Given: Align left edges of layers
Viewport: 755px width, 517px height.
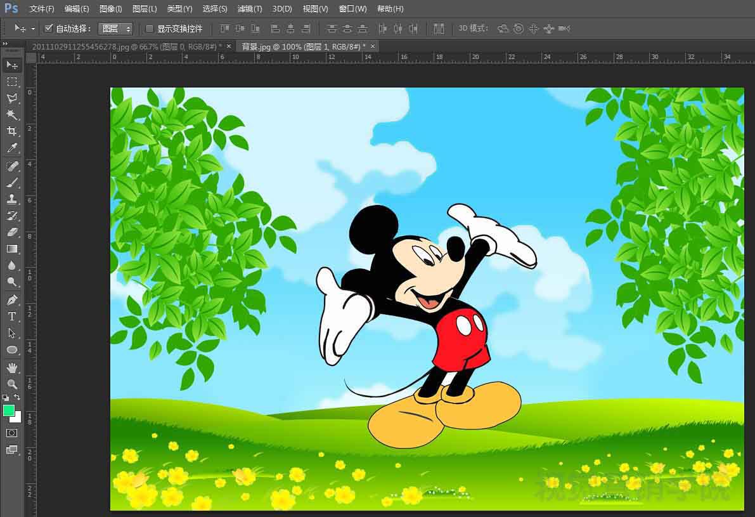Looking at the screenshot, I should [275, 29].
